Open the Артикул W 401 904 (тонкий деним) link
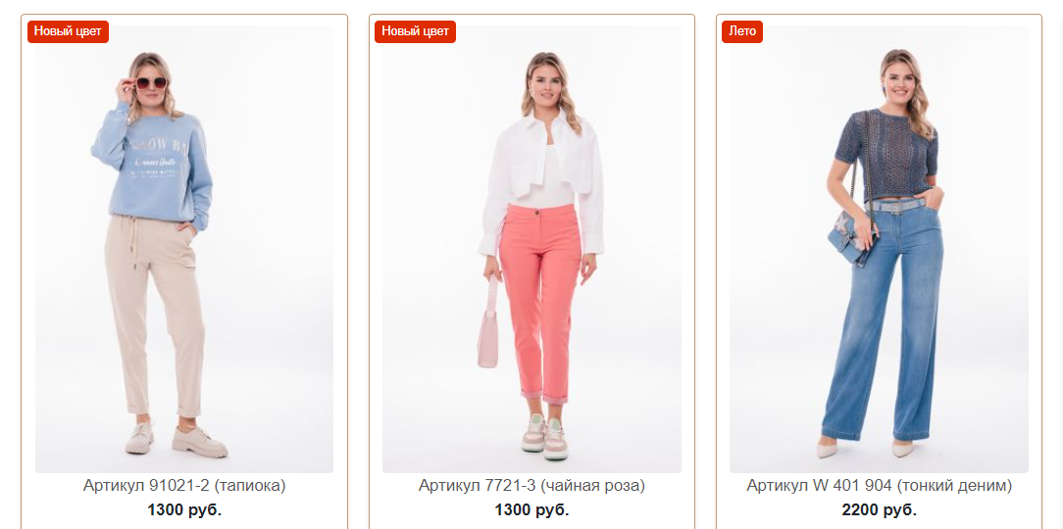The width and height of the screenshot is (1063, 529). tap(879, 486)
